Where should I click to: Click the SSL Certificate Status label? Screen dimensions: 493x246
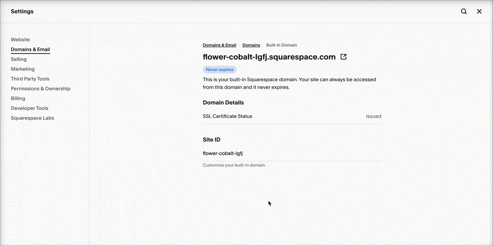[228, 116]
